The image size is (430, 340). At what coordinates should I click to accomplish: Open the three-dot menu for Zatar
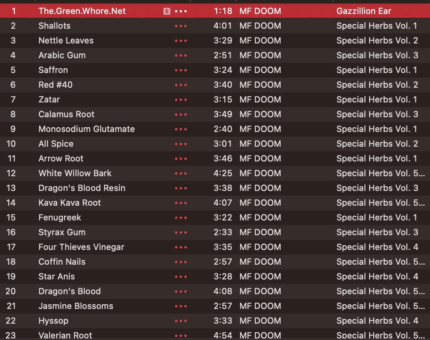click(x=181, y=100)
